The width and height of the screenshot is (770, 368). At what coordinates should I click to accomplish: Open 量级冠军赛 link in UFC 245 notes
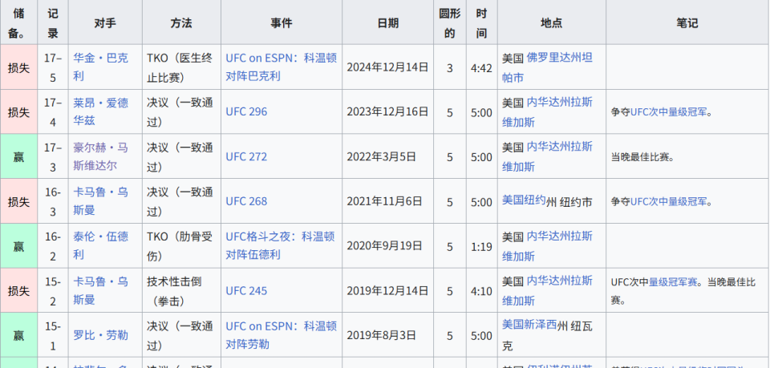675,282
